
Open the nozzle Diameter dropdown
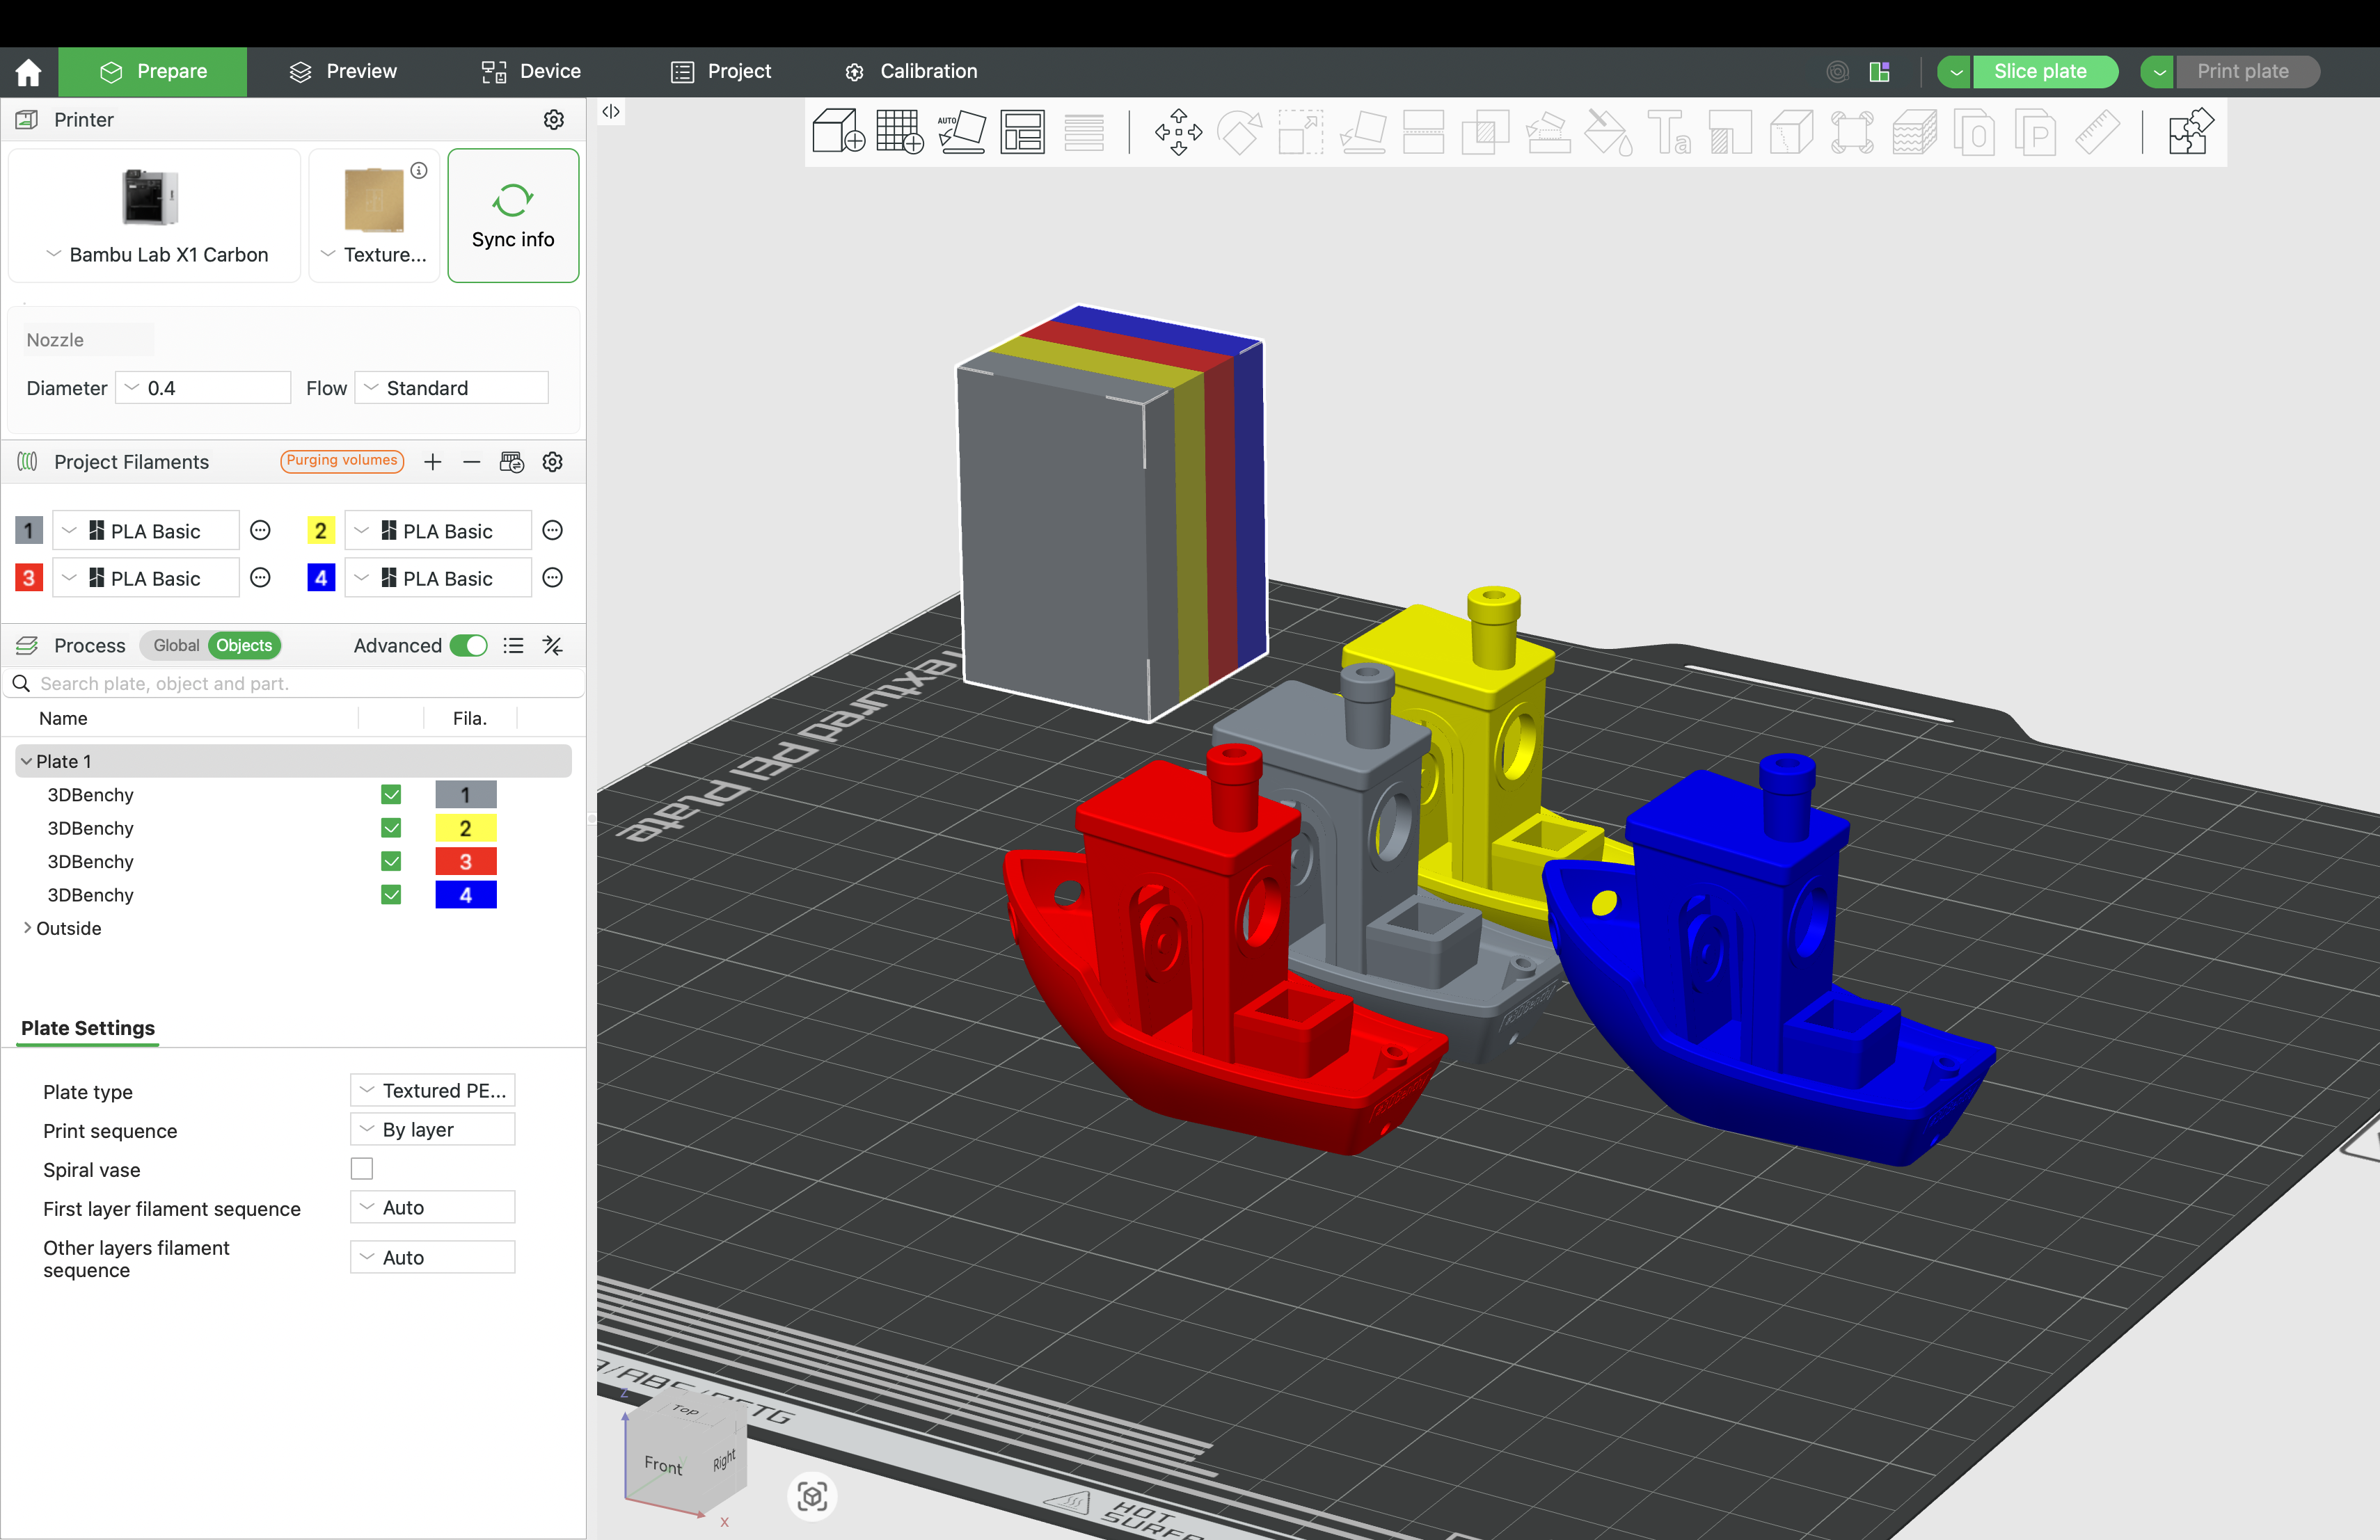pos(203,387)
